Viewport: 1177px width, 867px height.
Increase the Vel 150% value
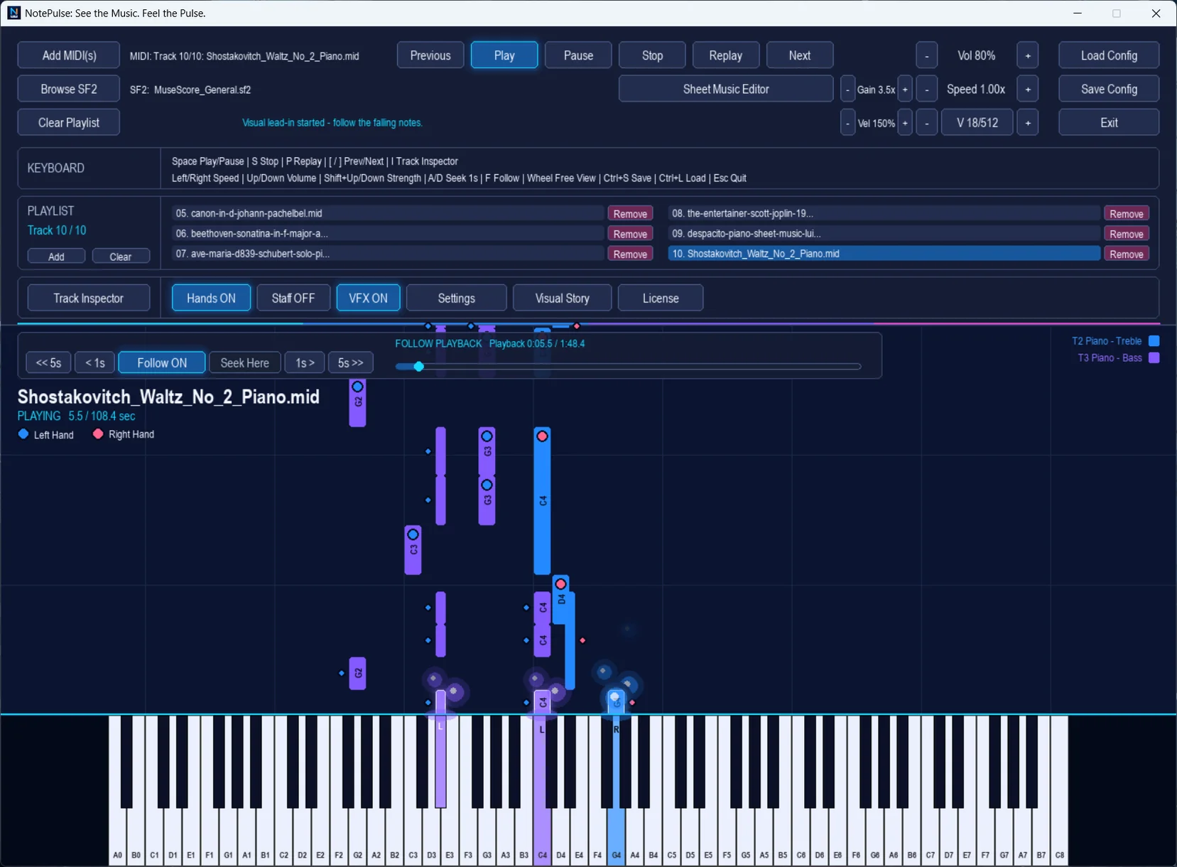(905, 123)
